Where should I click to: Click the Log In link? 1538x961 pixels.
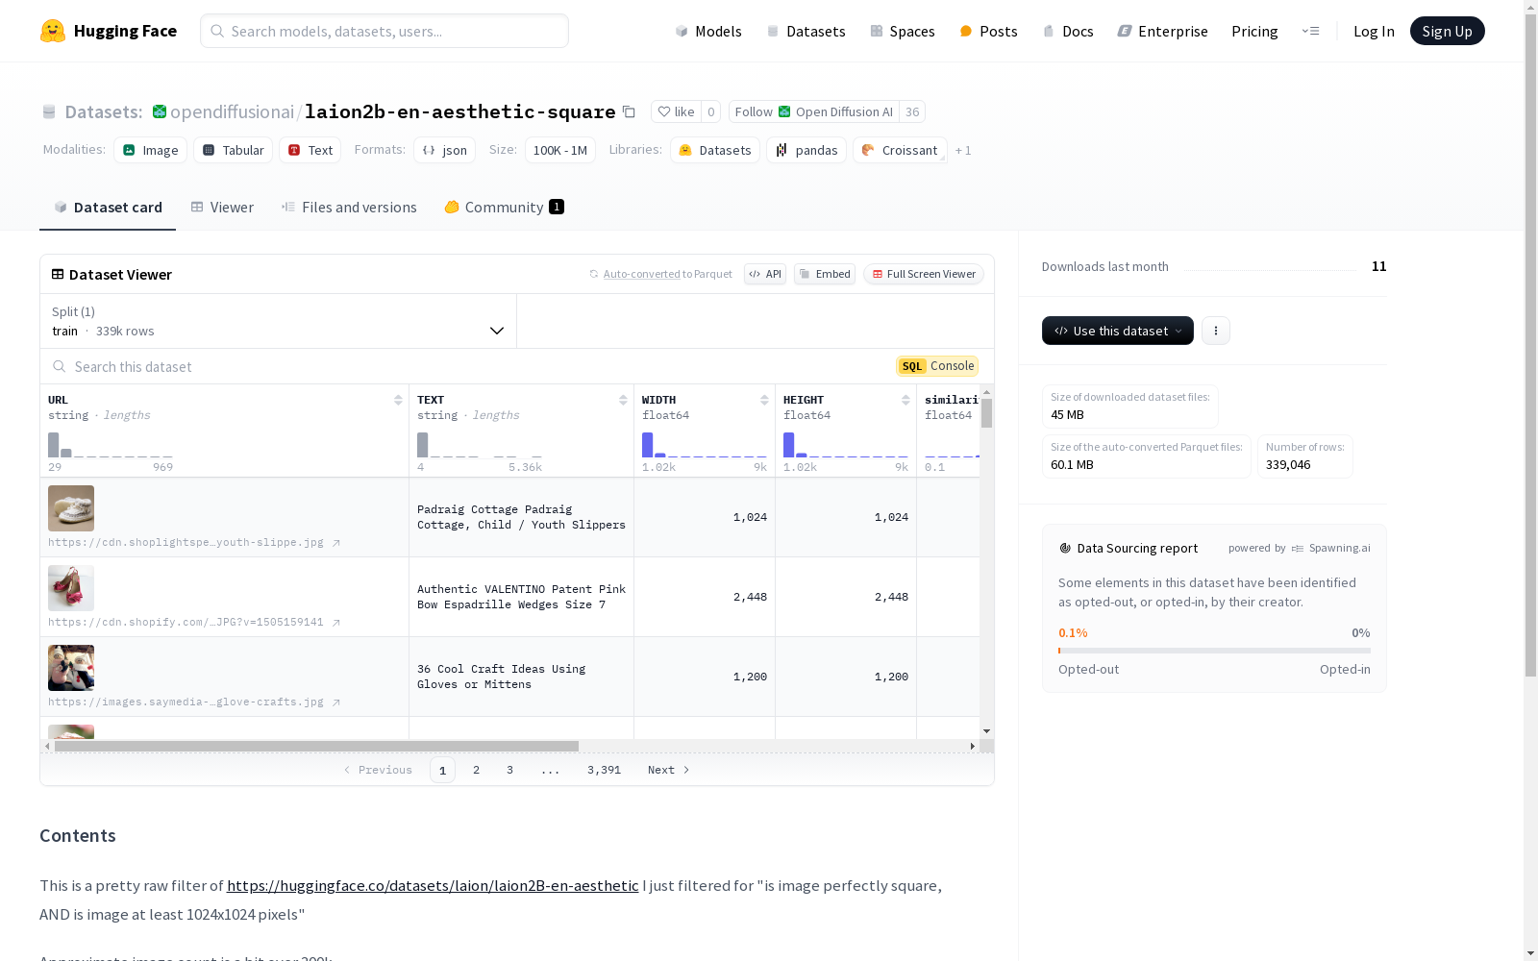(1374, 31)
